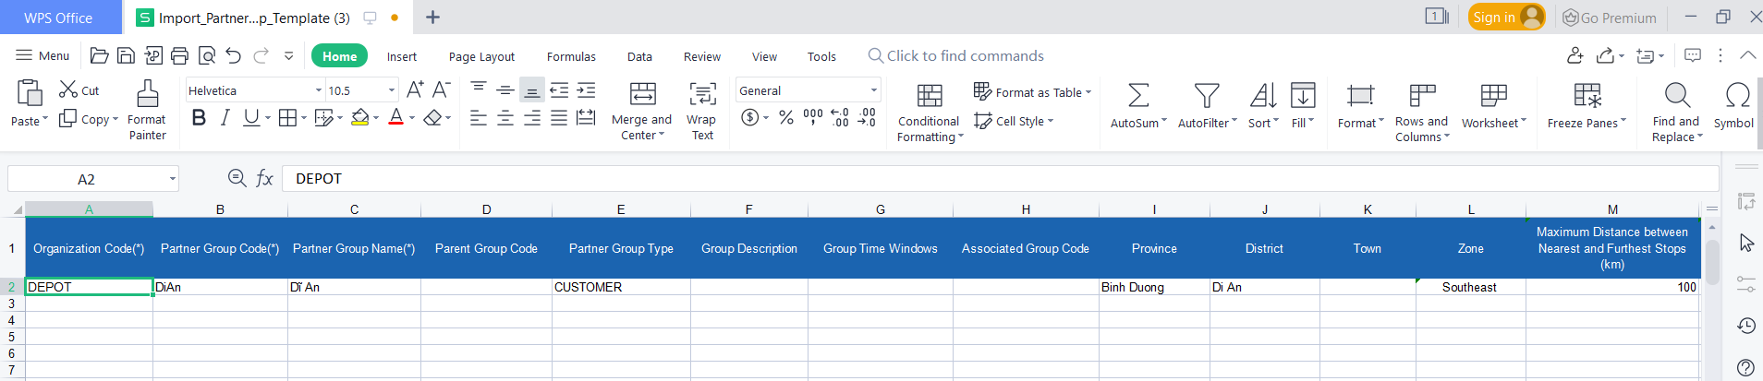Screen dimensions: 1763x381
Task: Open the Data tab
Action: click(x=639, y=56)
